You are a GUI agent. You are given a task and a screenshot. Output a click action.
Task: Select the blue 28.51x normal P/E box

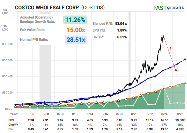[75, 39]
